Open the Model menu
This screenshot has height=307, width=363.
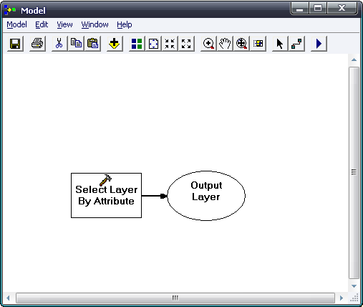pos(16,24)
